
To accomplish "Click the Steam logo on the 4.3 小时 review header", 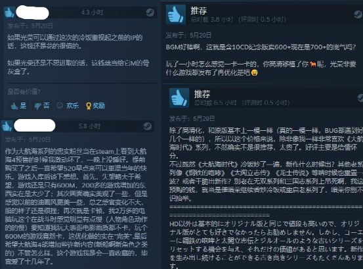I will (150, 12).
